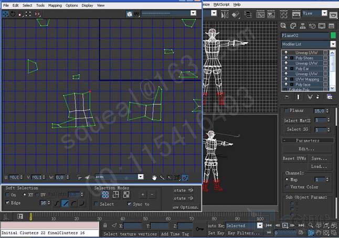Screen dimensions: 339x238
Task: Open the UV texture dropdown in editor
Action: pyautogui.click(x=164, y=13)
